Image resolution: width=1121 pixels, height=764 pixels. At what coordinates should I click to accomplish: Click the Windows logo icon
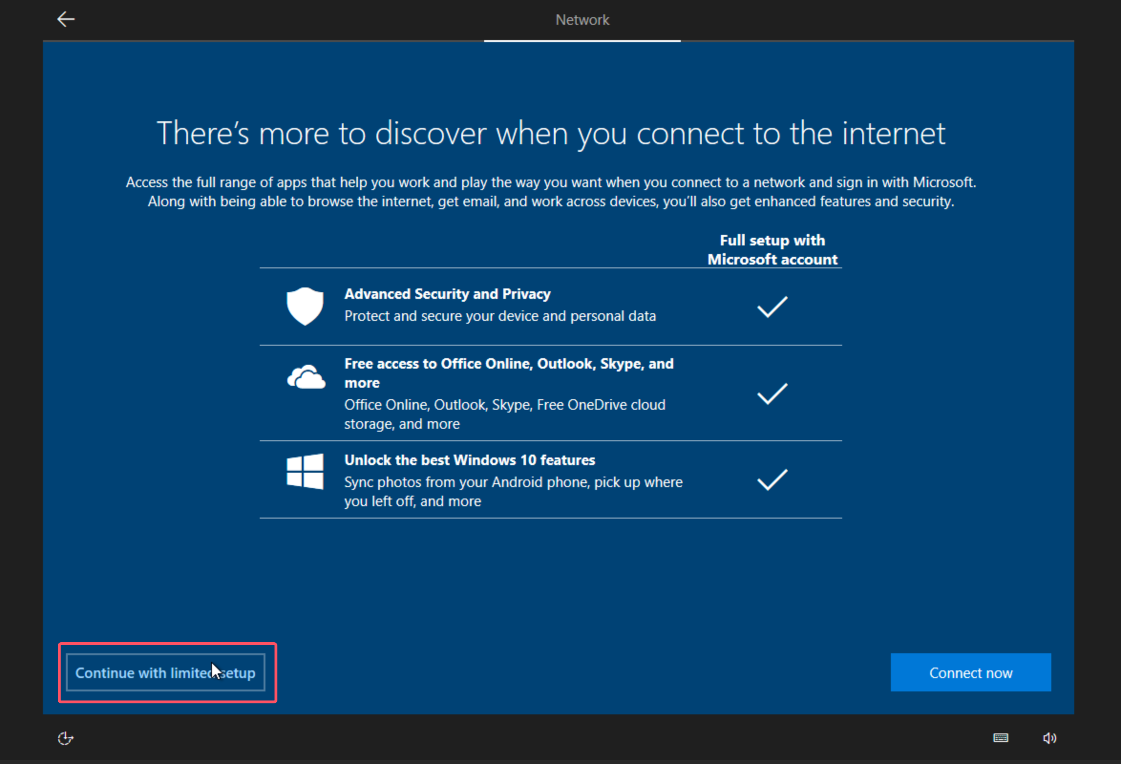(x=305, y=471)
